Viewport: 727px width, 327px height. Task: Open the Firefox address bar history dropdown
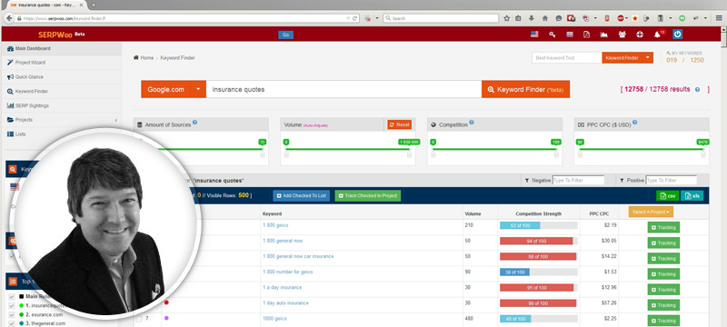[348, 18]
